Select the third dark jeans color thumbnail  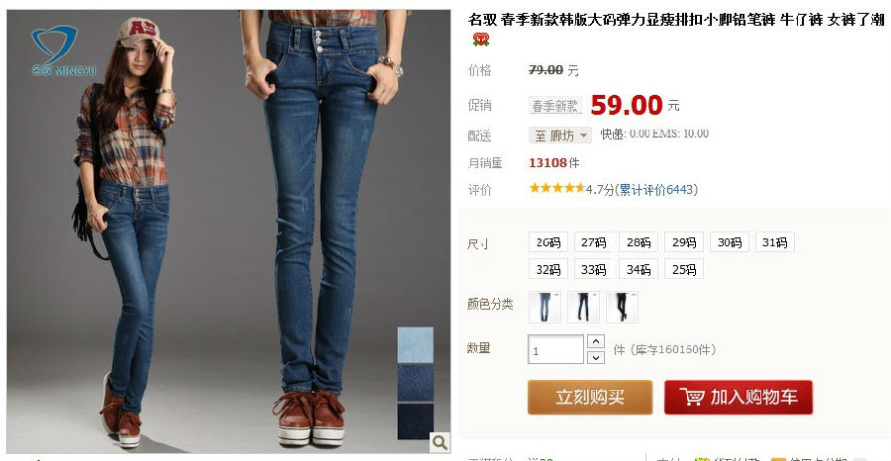(622, 307)
